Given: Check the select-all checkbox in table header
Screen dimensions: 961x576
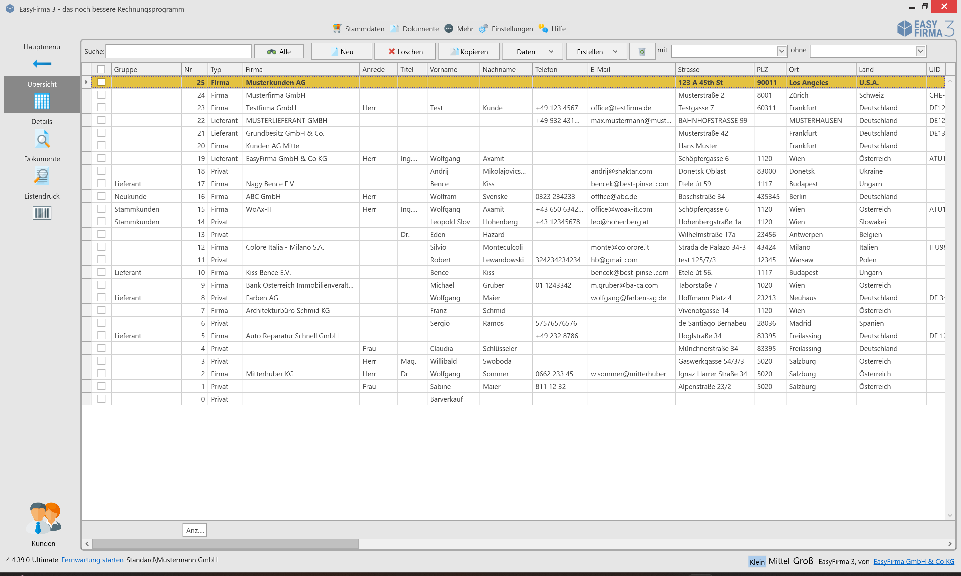Looking at the screenshot, I should pos(101,69).
